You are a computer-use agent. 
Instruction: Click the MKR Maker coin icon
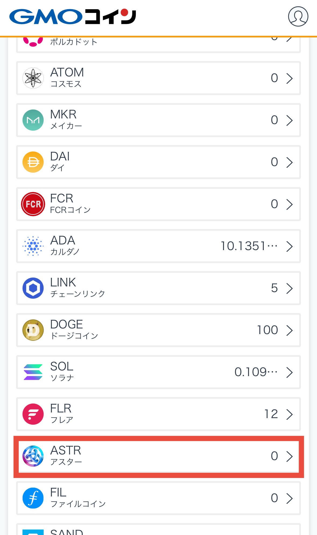point(33,120)
